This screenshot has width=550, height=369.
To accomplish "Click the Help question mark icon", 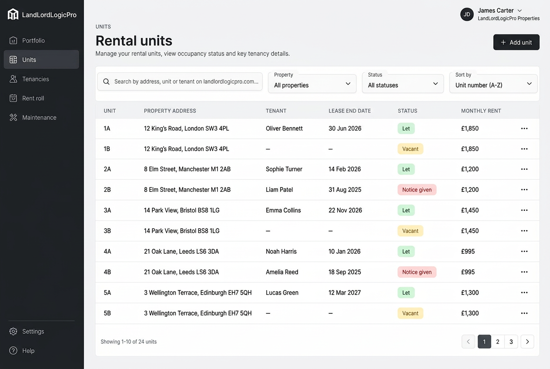I will click(13, 351).
